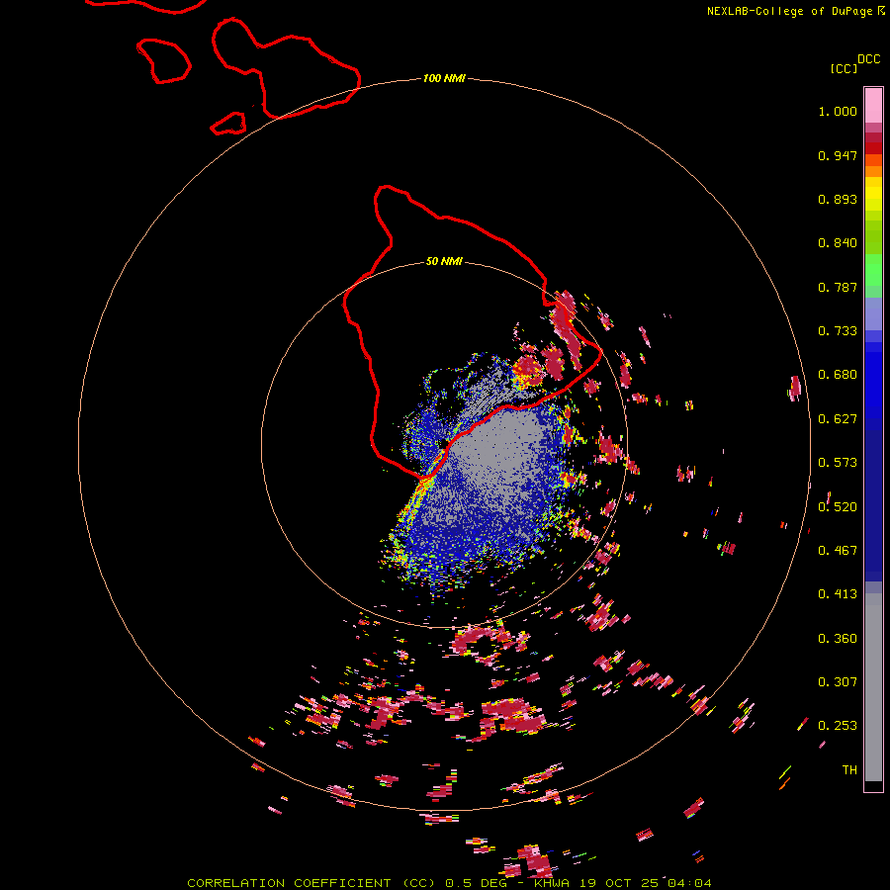Click the 0.413 color scale value
890x890 pixels.
coord(838,594)
